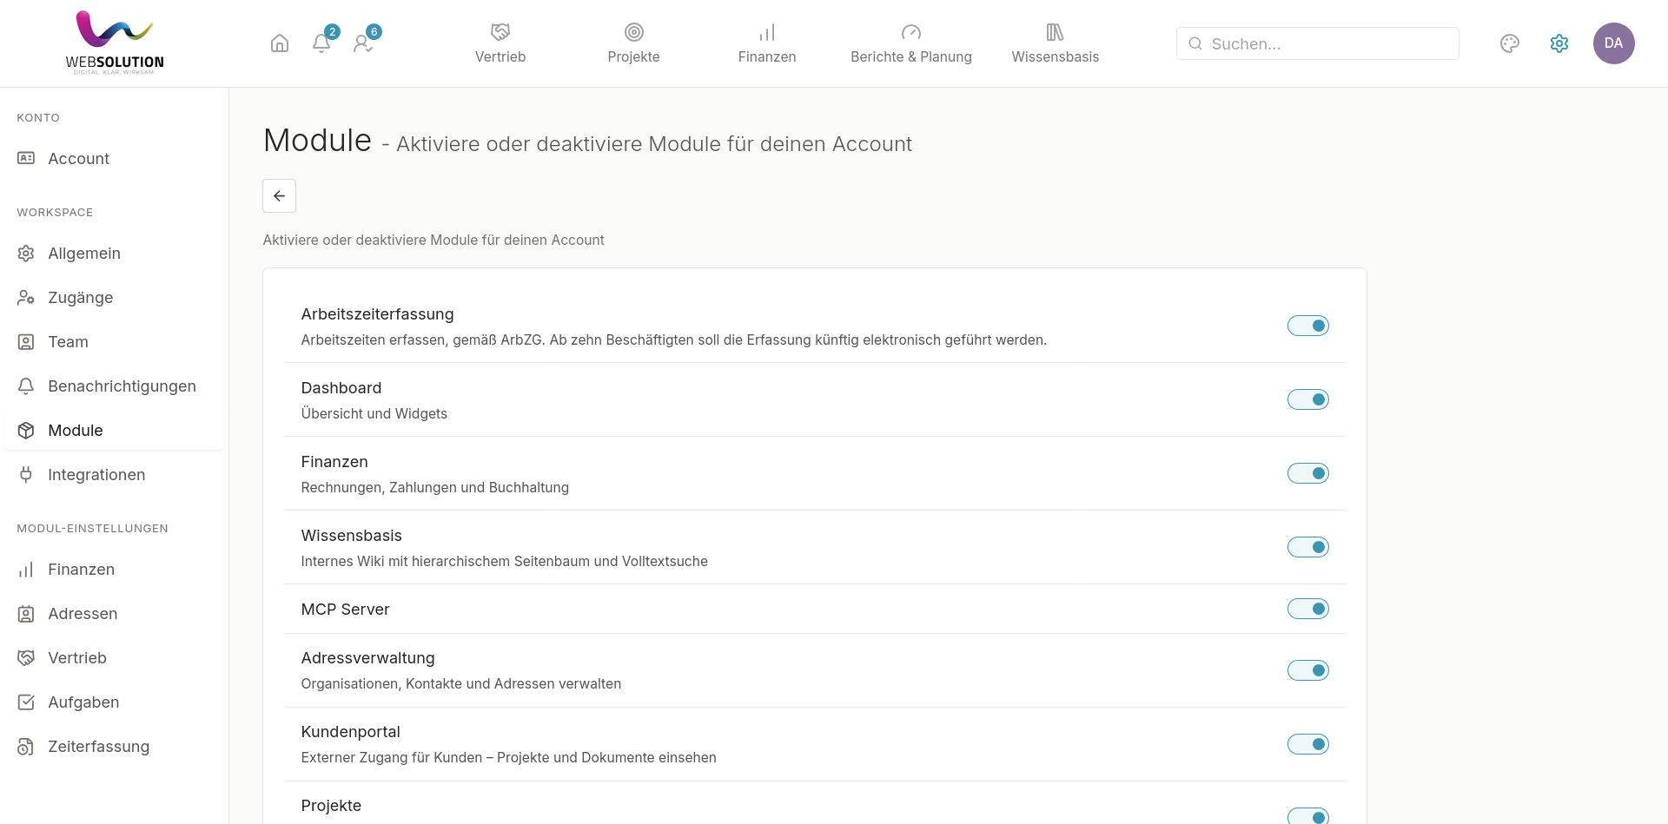Click the Finanzen bar chart icon in top navigation

767,32
